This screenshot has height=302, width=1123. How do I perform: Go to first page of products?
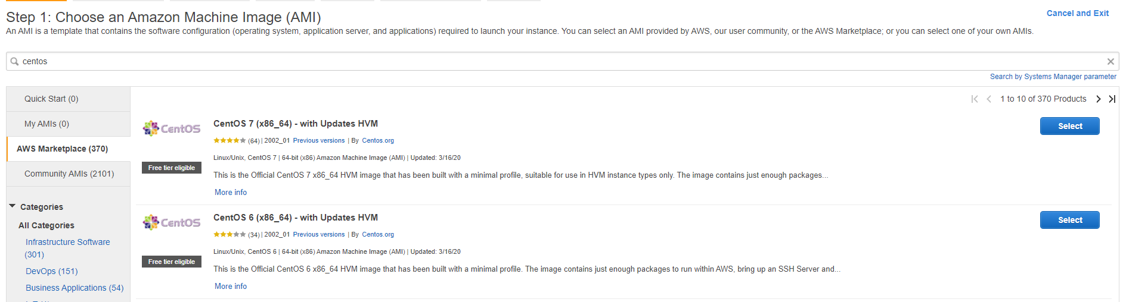[975, 99]
